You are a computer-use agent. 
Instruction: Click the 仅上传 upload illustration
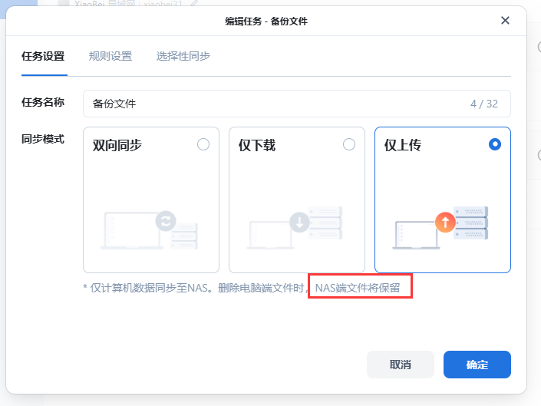click(x=440, y=228)
